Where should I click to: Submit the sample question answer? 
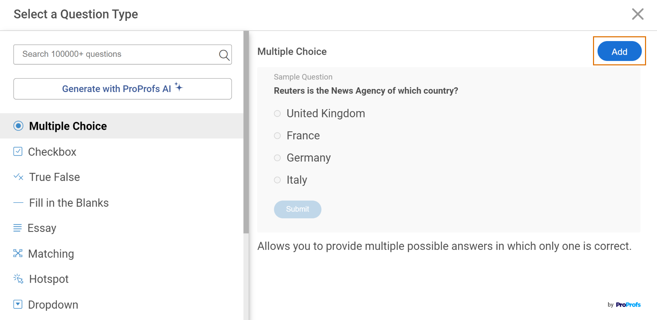click(297, 209)
